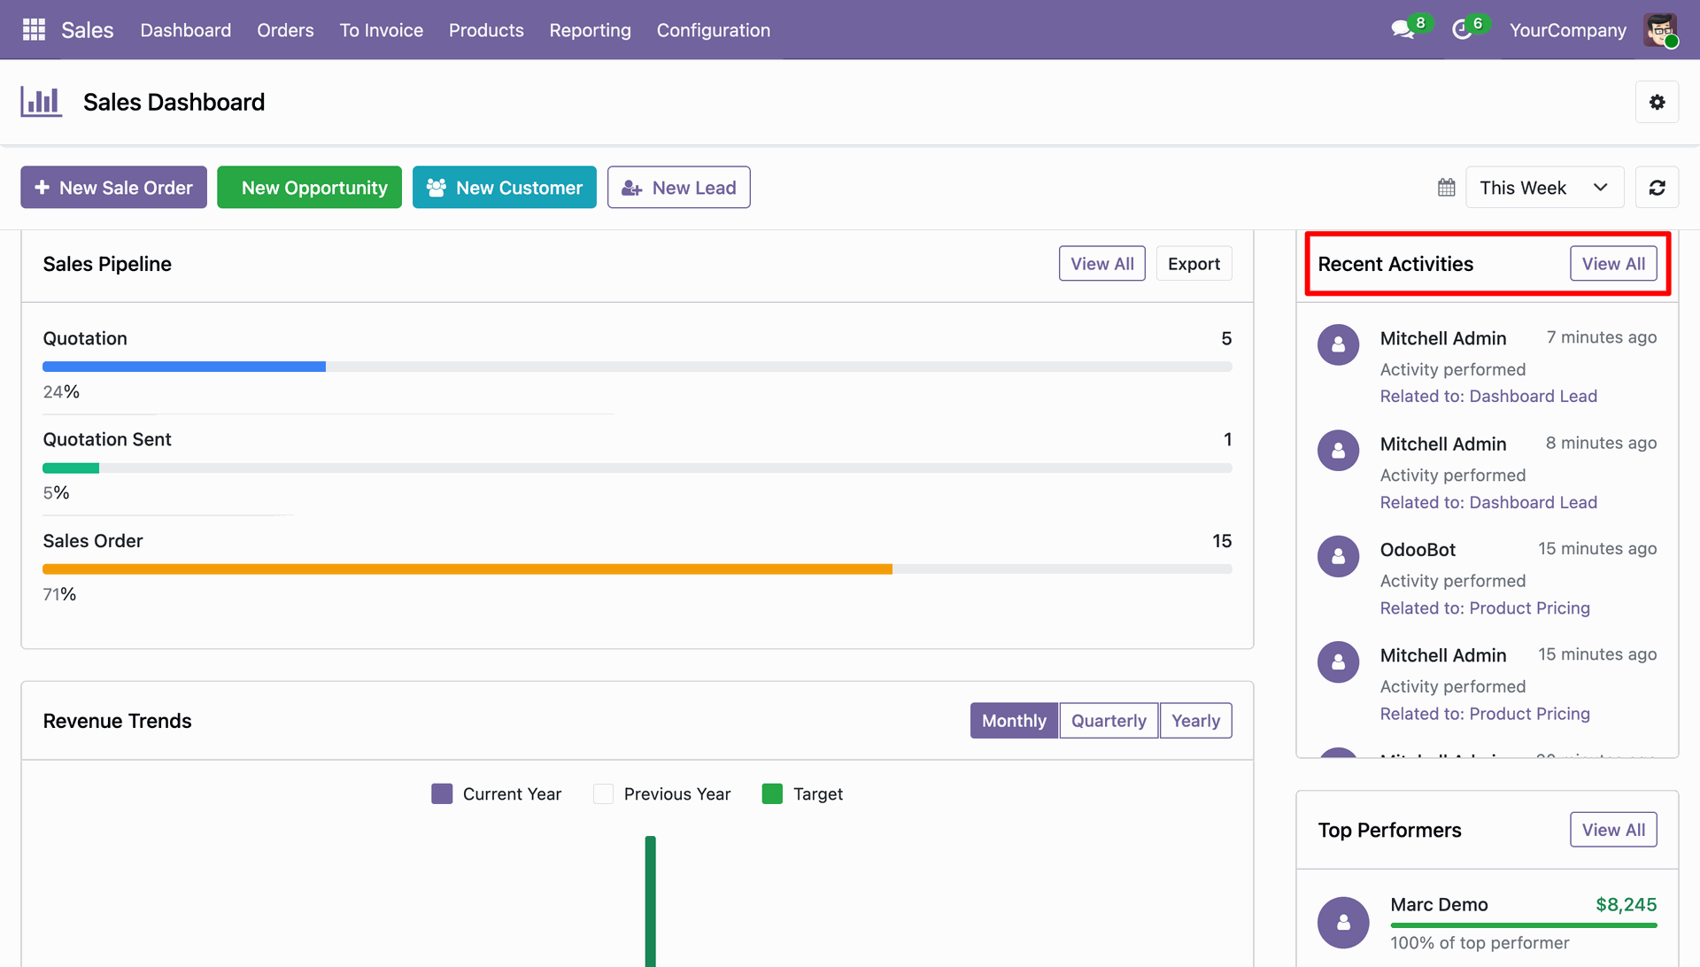Open the Reporting menu
1700x967 pixels.
coord(590,30)
